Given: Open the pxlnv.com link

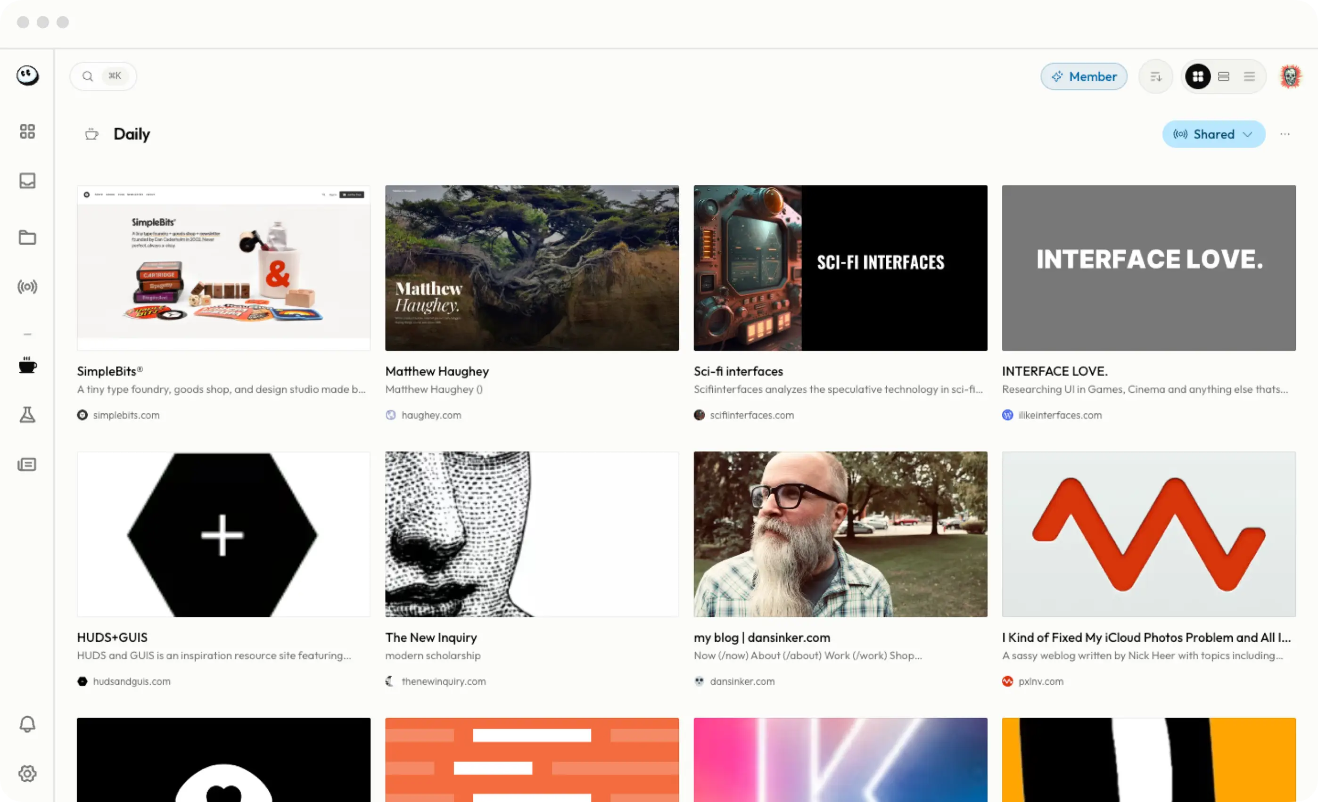Looking at the screenshot, I should tap(1040, 681).
